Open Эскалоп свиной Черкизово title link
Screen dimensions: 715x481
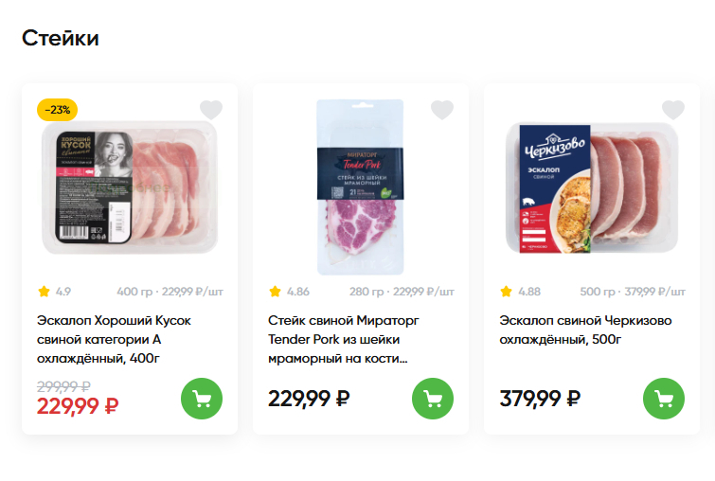tap(585, 330)
